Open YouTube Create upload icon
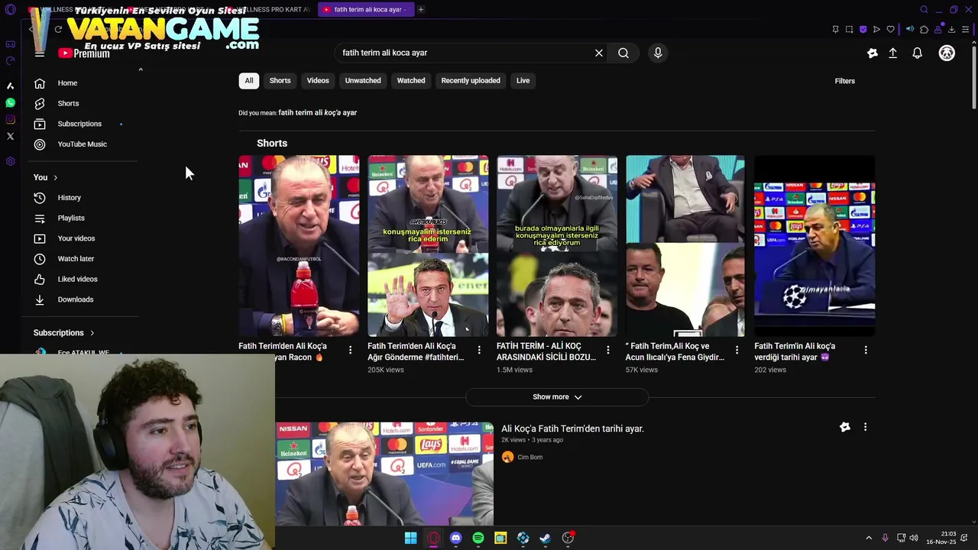This screenshot has width=978, height=550. click(892, 53)
